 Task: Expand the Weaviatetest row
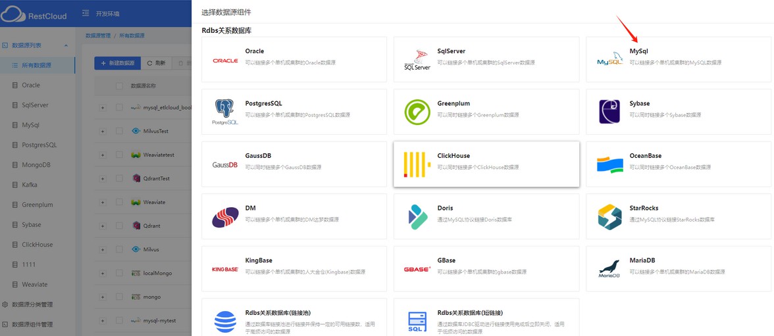click(x=103, y=155)
